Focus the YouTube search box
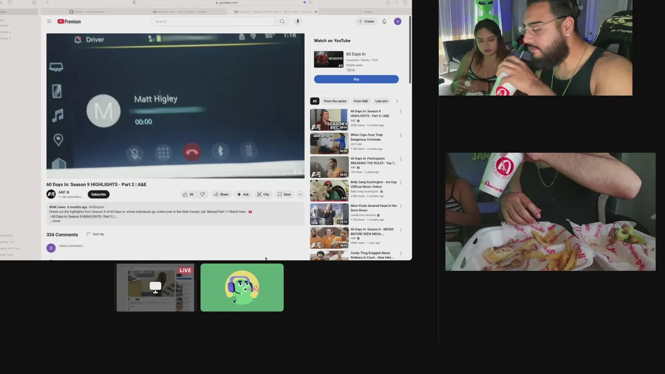 click(x=213, y=21)
